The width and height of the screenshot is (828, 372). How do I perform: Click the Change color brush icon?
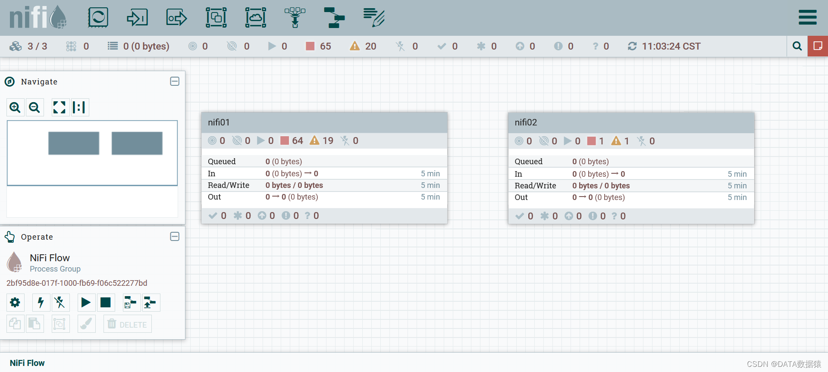pyautogui.click(x=86, y=324)
